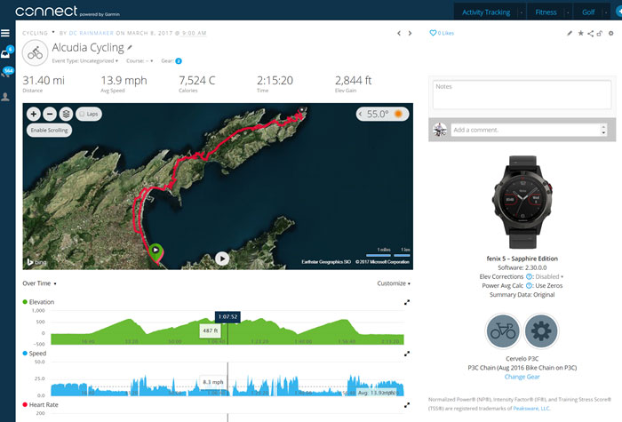Image resolution: width=622 pixels, height=422 pixels.
Task: Open the Over Time dropdown
Action: [x=39, y=283]
